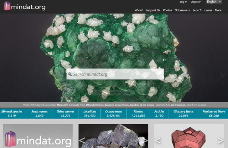Open the Photos menu item
This screenshot has height=148, width=228.
[x=167, y=10]
